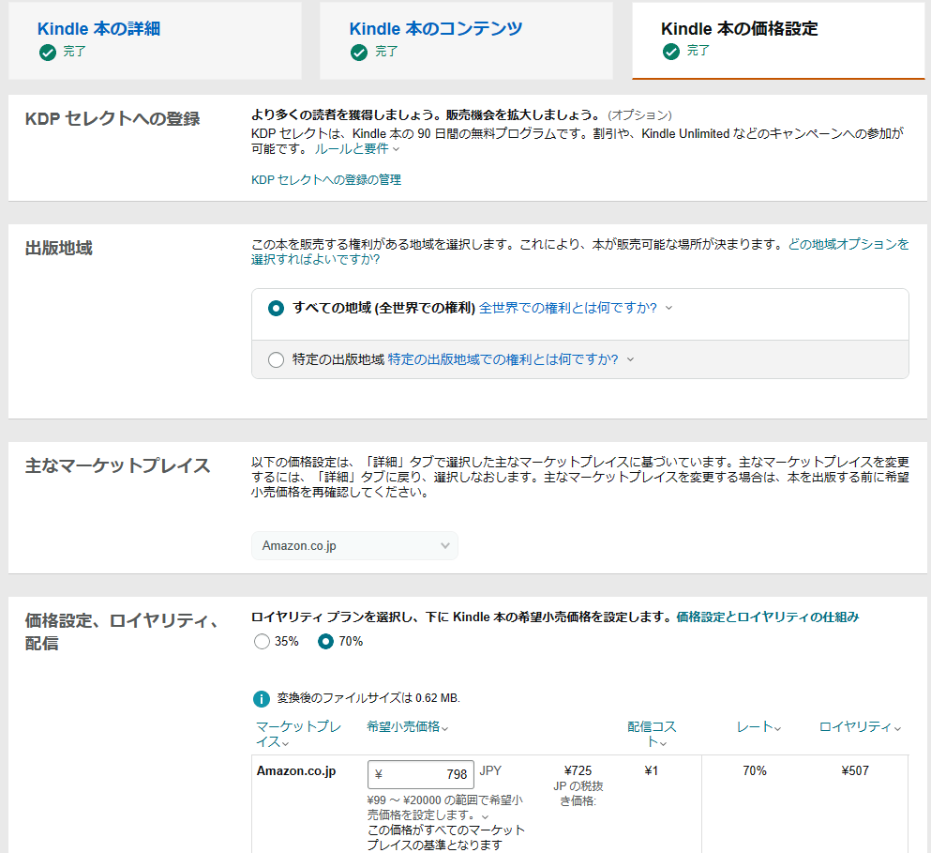Viewport: 931px width, 853px height.
Task: Select the すべての地域 radio button
Action: [x=276, y=308]
